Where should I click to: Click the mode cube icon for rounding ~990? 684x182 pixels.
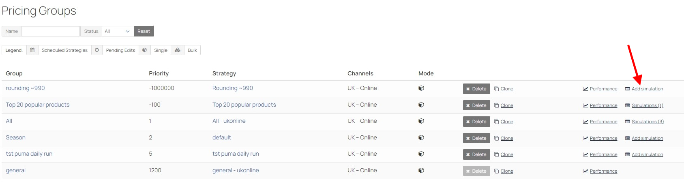click(421, 88)
